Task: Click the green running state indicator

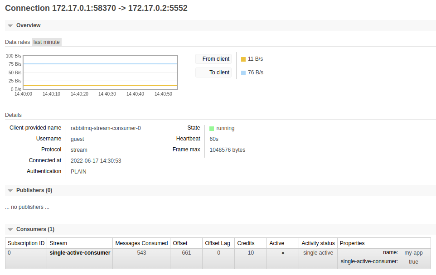Action: point(212,129)
